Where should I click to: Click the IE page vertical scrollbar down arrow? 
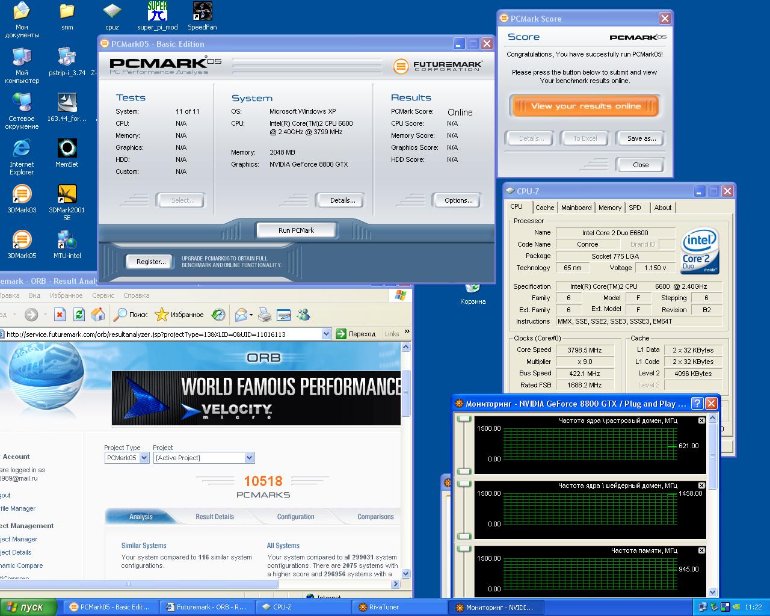(406, 574)
